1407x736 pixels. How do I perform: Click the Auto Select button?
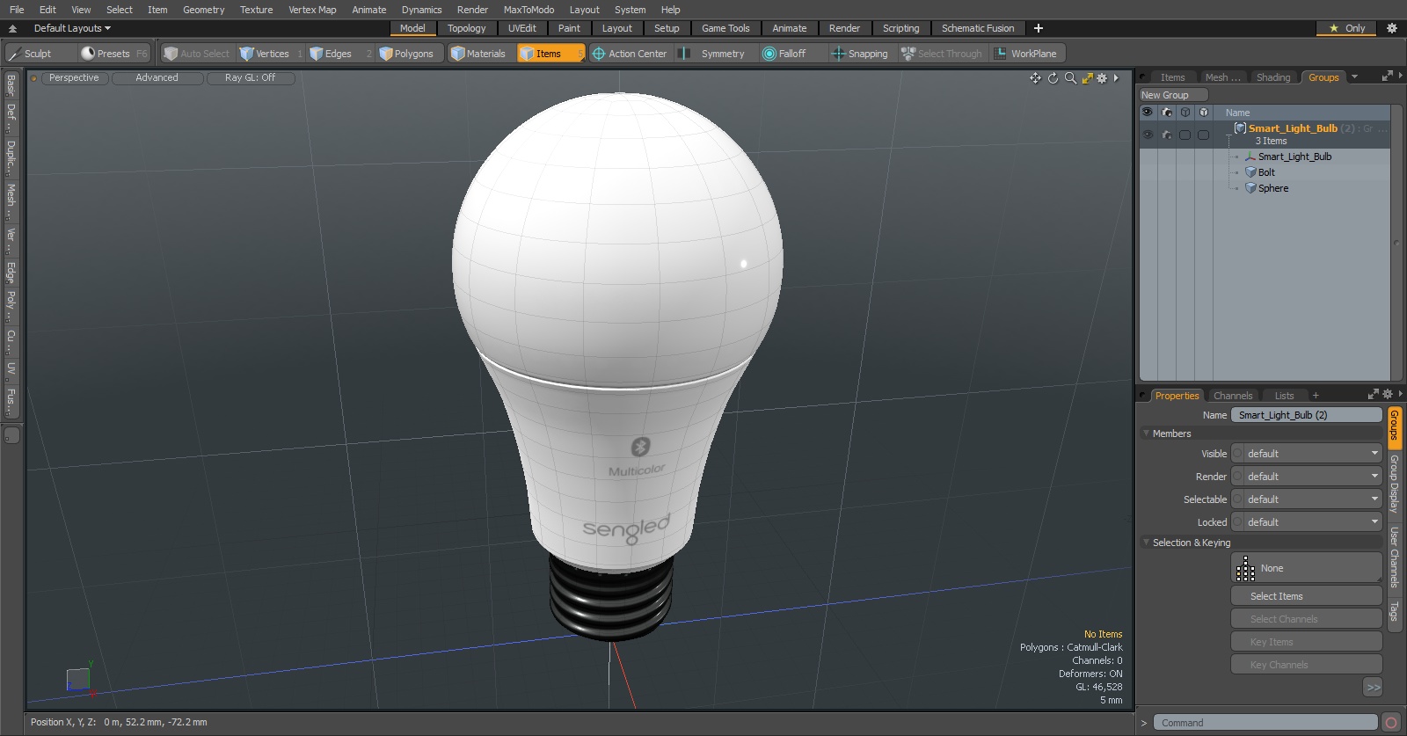(x=197, y=54)
